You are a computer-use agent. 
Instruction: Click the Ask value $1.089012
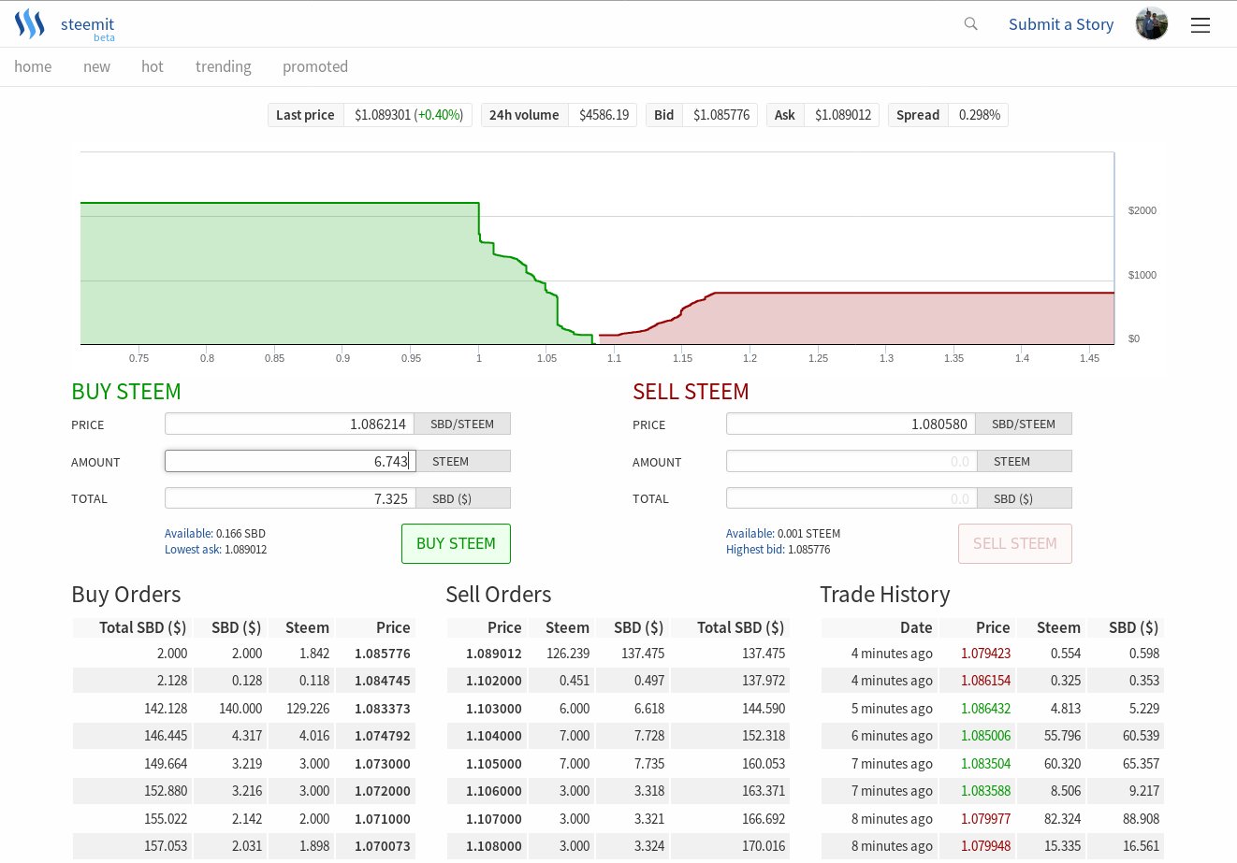(843, 115)
